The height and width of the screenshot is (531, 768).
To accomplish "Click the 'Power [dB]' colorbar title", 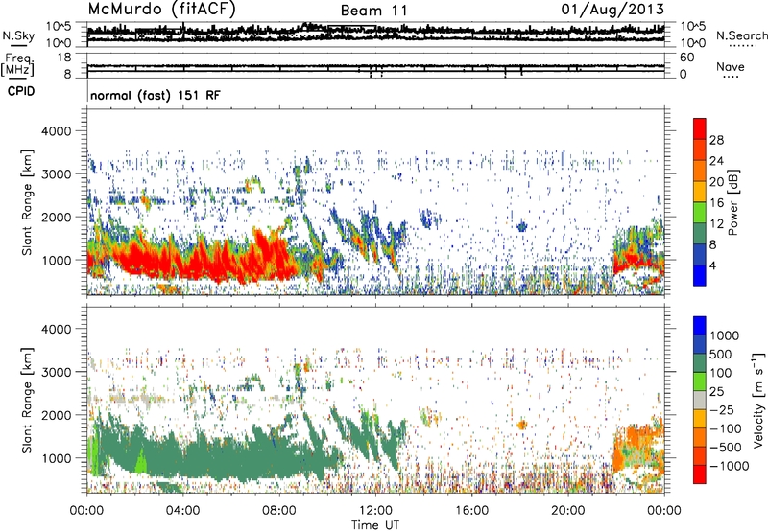I will [x=732, y=202].
